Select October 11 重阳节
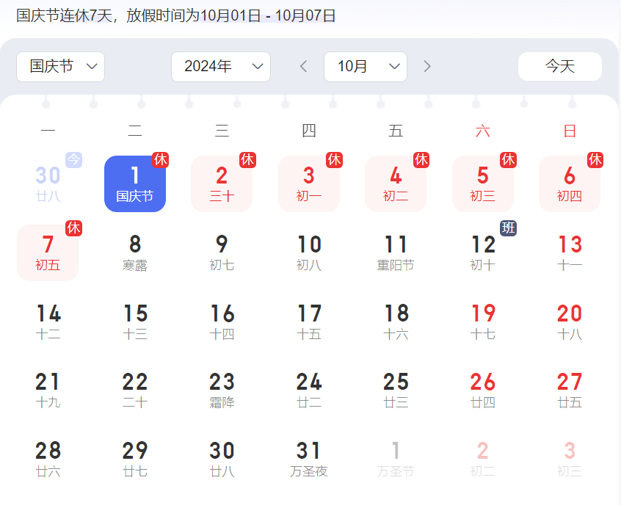This screenshot has width=621, height=505. (x=396, y=252)
